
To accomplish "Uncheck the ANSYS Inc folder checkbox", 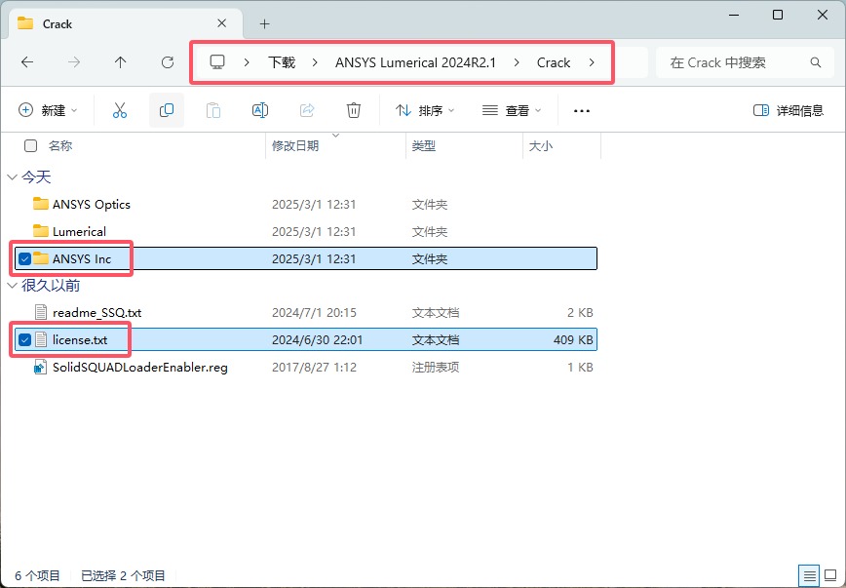I will coord(24,258).
